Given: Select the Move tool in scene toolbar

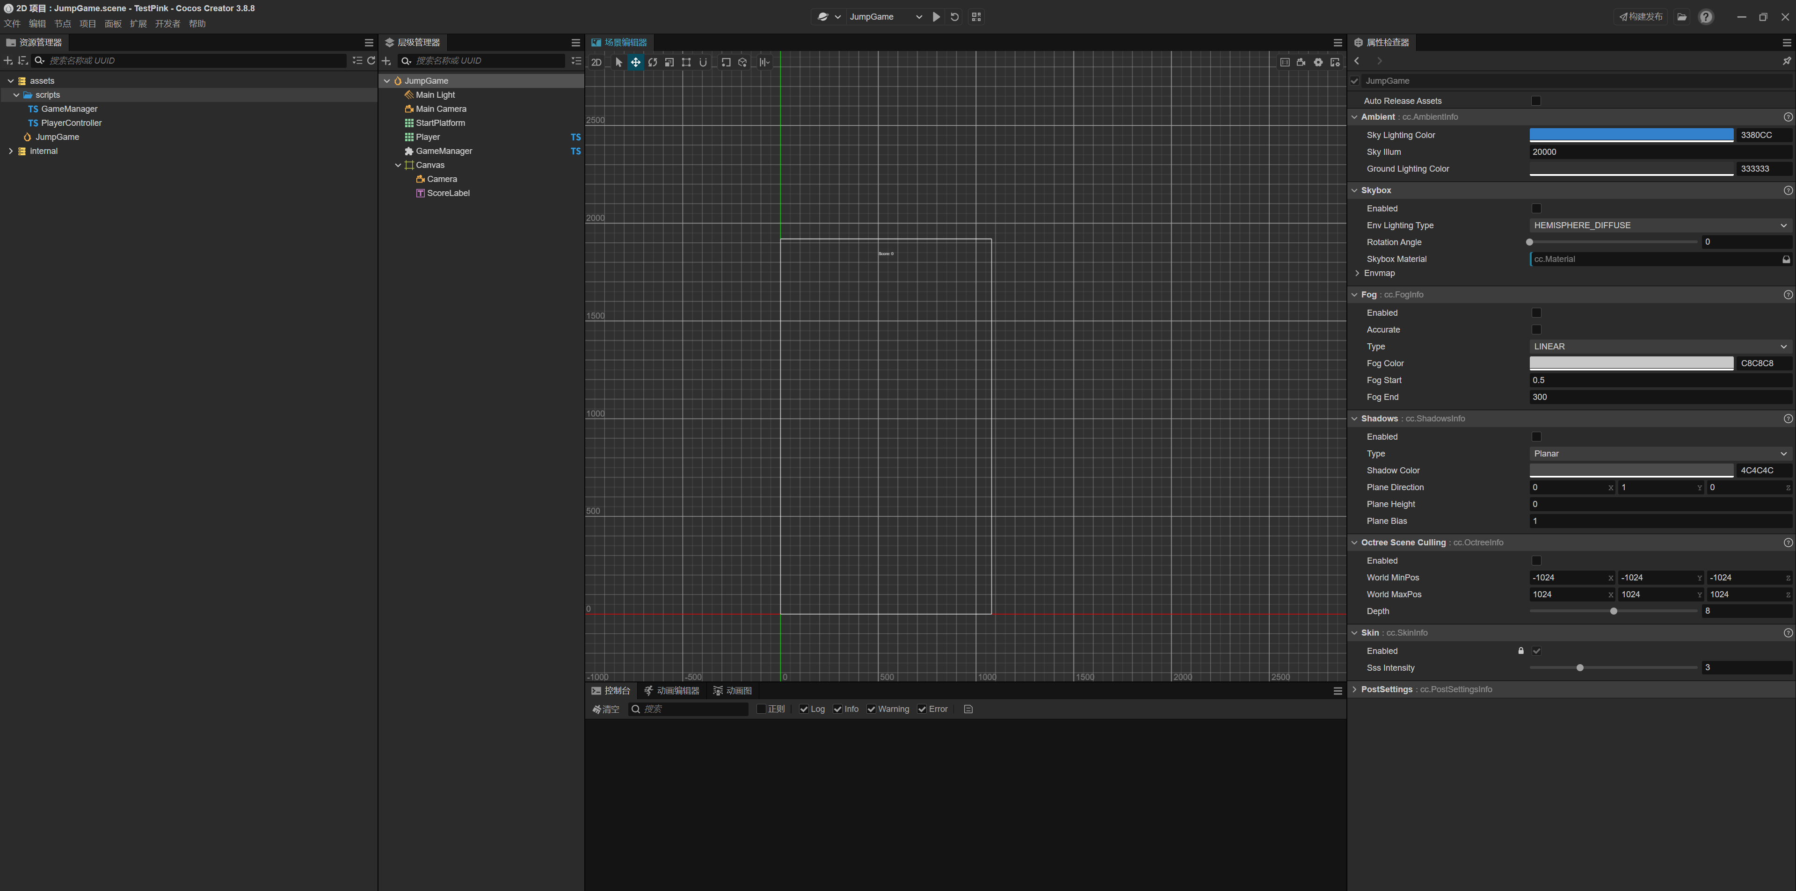Looking at the screenshot, I should (x=635, y=62).
